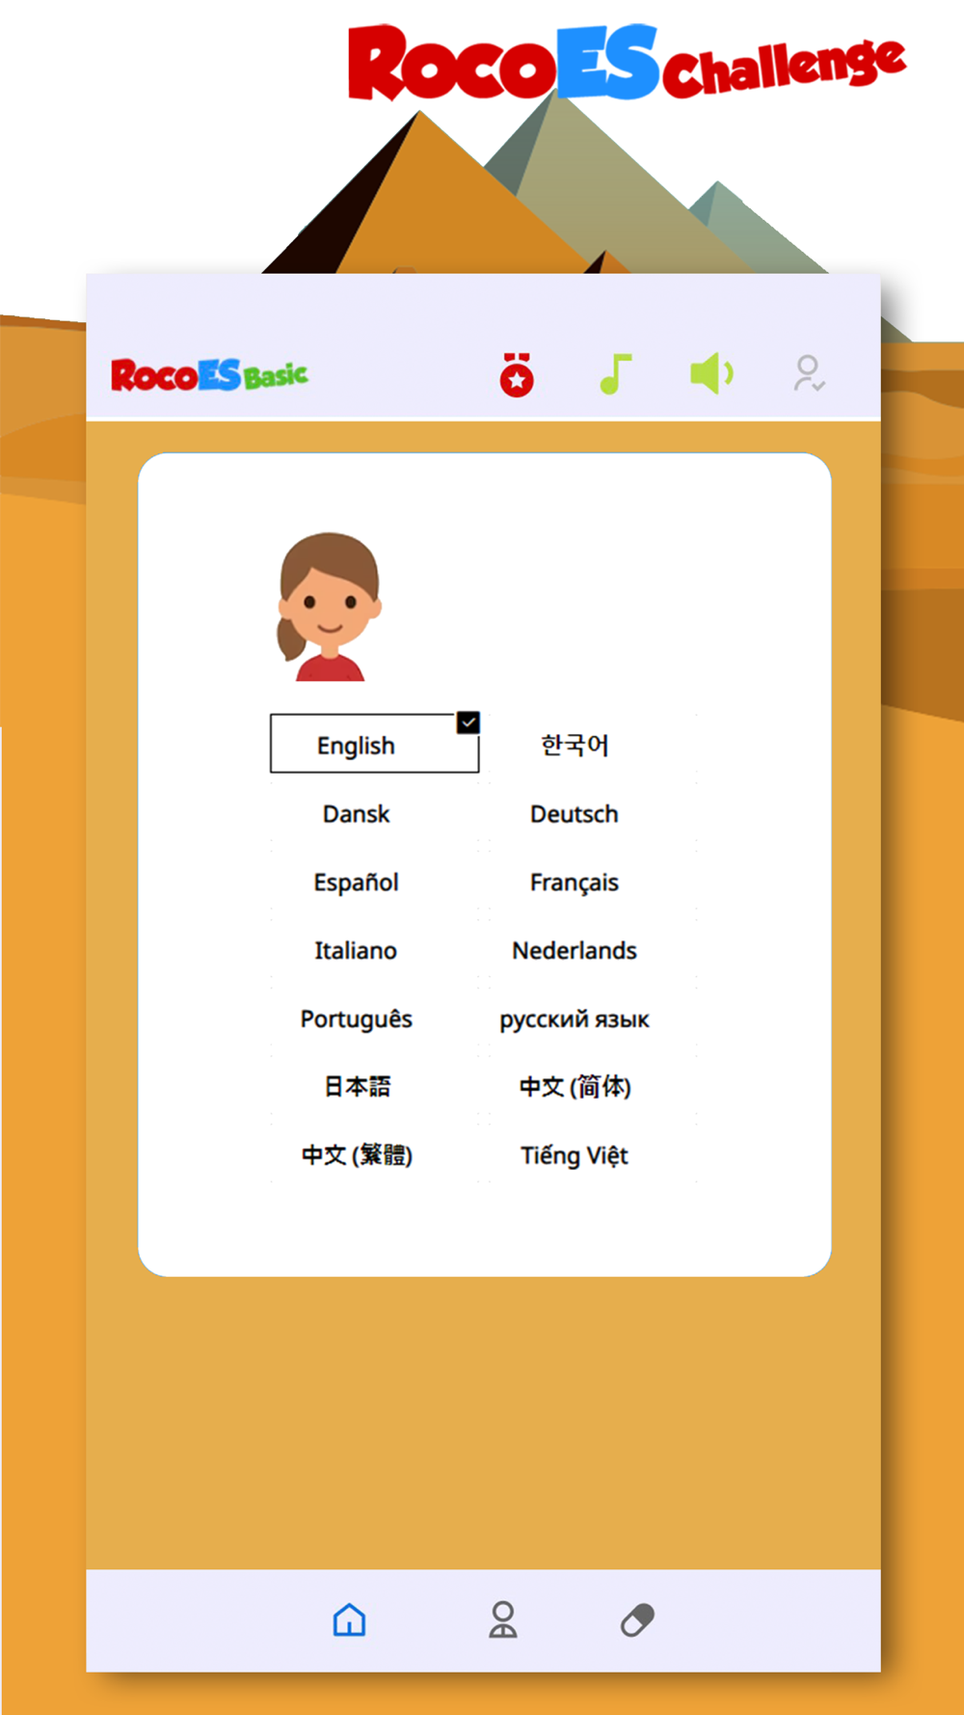The height and width of the screenshot is (1715, 964).
Task: Switch language to Français
Action: tap(575, 883)
